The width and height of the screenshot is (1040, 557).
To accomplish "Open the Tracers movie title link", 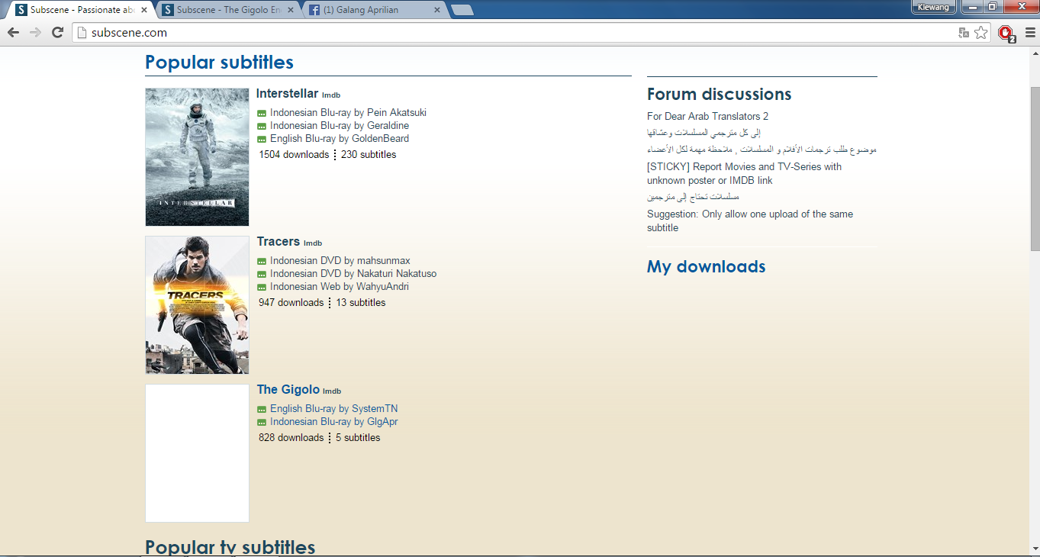I will tap(279, 241).
